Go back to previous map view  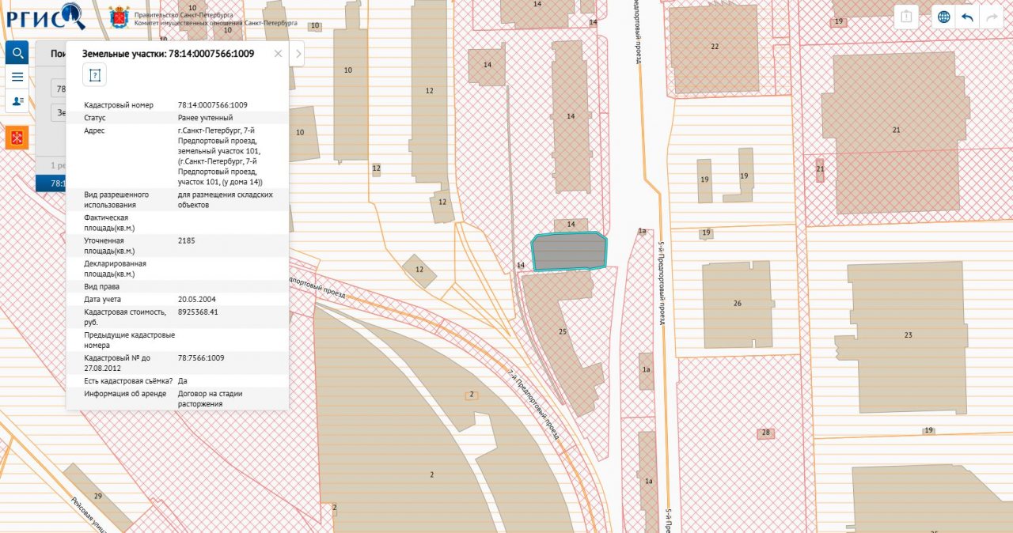966,17
